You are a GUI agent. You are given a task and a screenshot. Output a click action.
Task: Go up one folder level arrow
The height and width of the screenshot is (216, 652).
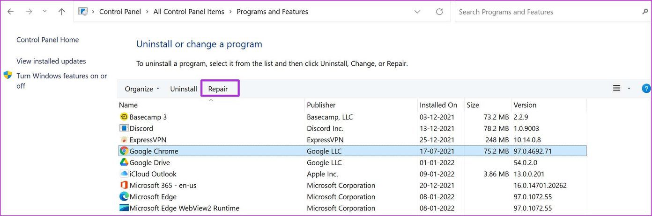pos(62,12)
